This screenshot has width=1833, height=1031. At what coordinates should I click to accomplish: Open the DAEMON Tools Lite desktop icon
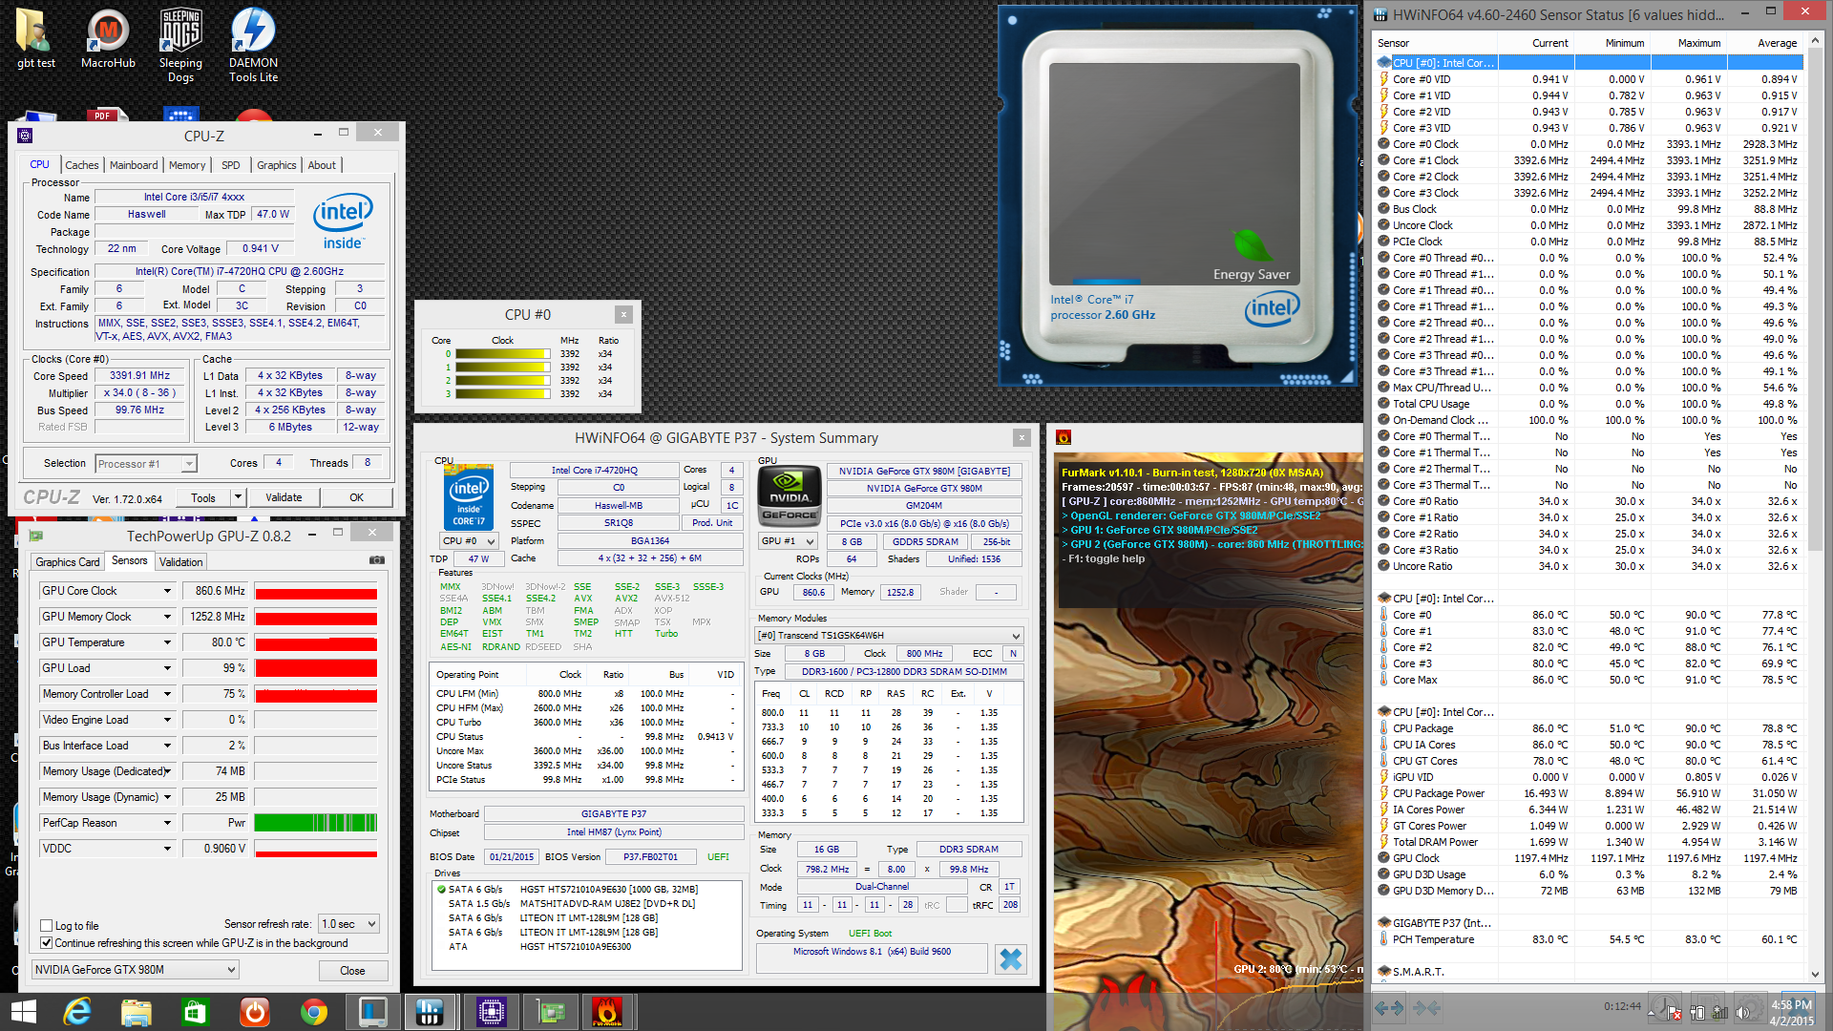pyautogui.click(x=253, y=46)
